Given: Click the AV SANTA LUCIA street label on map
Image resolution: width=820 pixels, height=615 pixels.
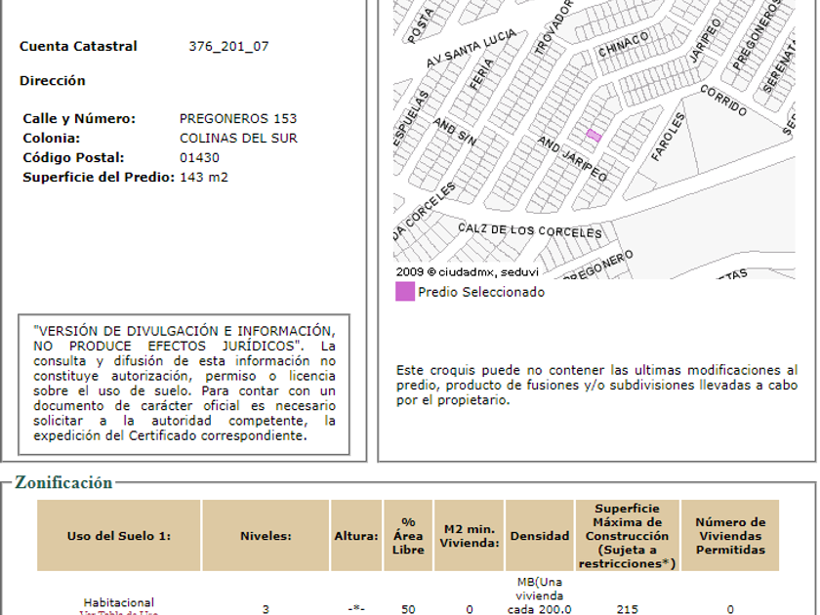Looking at the screenshot, I should pyautogui.click(x=471, y=49).
